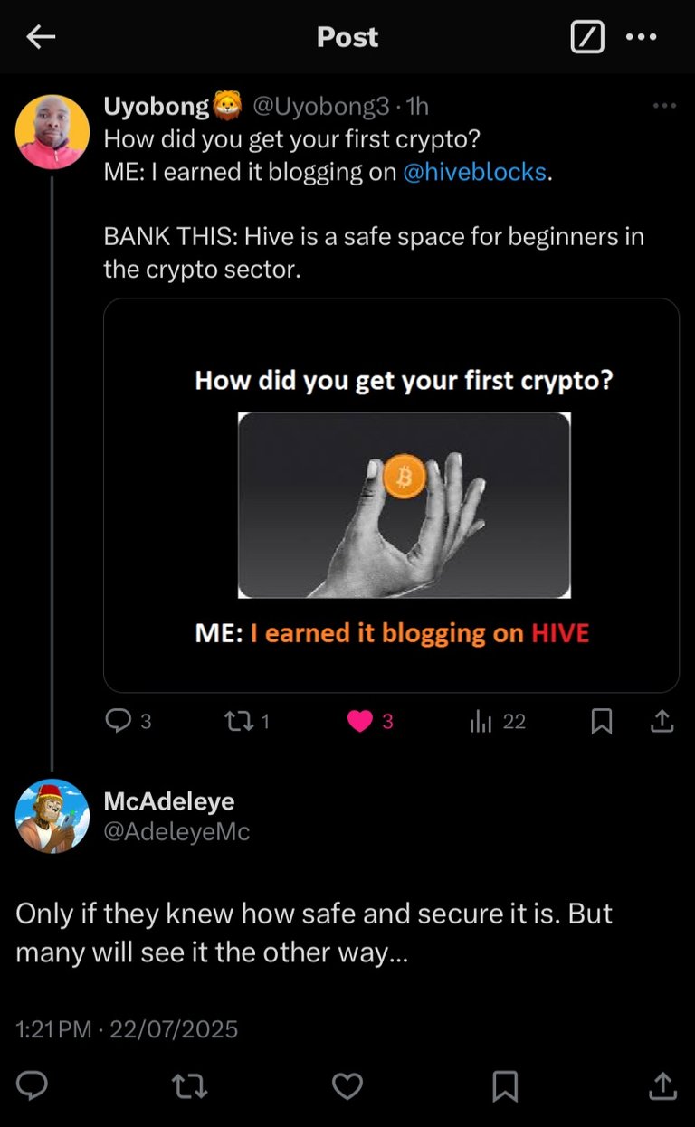Unlike Uyobong's post with 3 likes
This screenshot has width=695, height=1127.
(360, 721)
